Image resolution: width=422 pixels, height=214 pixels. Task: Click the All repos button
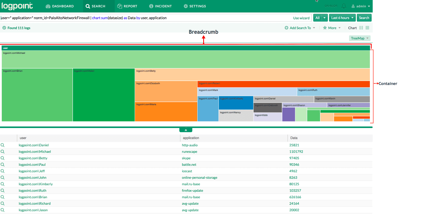[x=317, y=18]
